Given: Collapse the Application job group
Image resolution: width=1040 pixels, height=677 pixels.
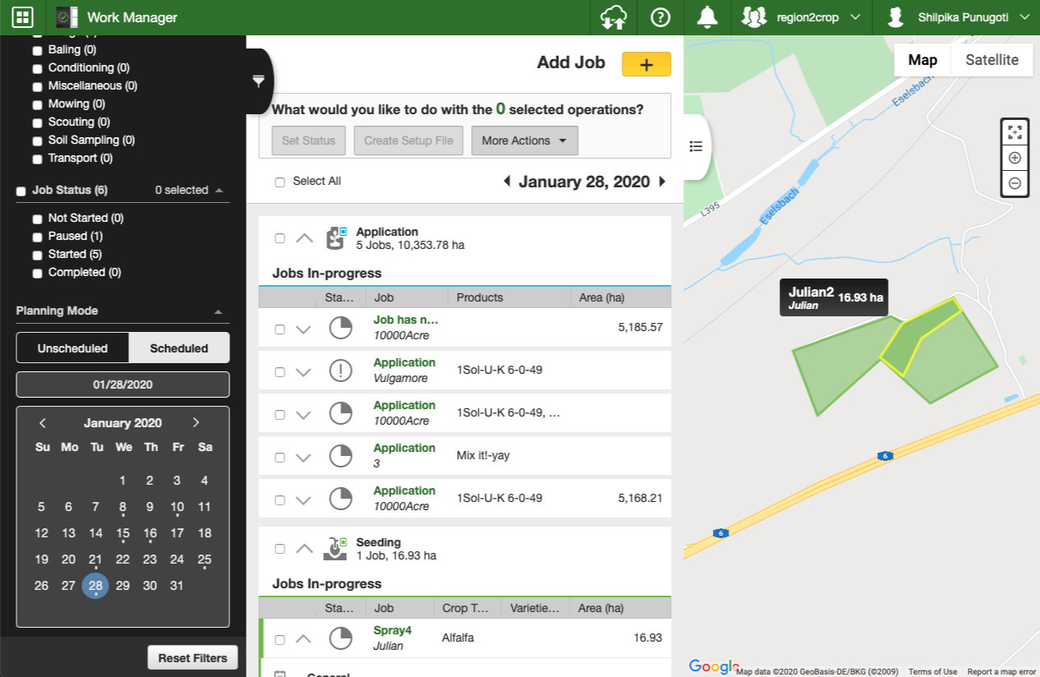Looking at the screenshot, I should click(304, 238).
